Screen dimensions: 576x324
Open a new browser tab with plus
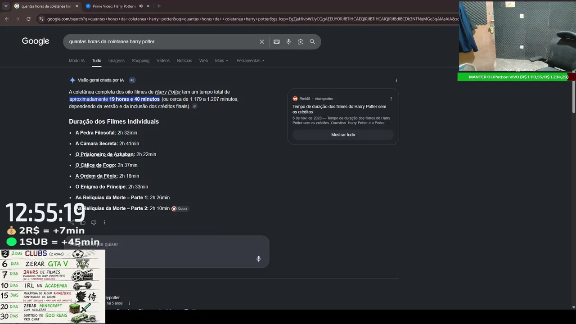(159, 6)
